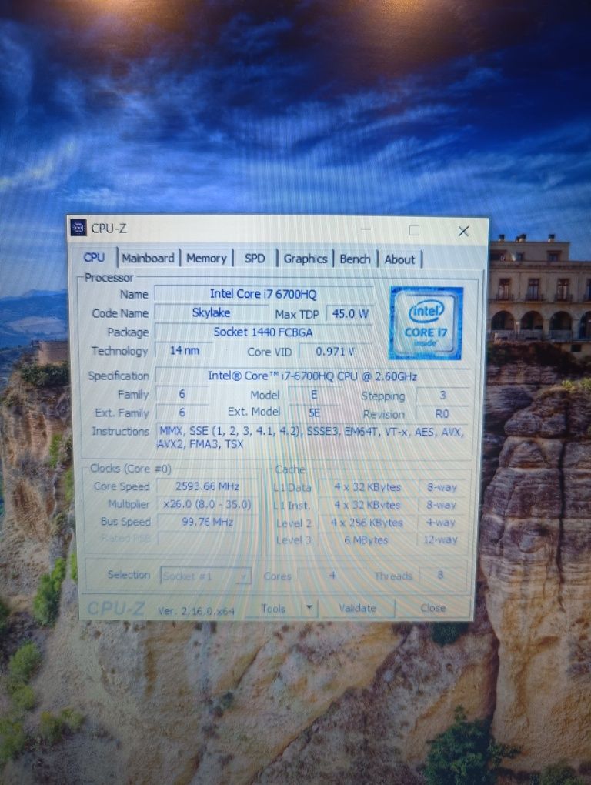Screen dimensions: 591x785
Task: Open the Bench tab
Action: [355, 259]
